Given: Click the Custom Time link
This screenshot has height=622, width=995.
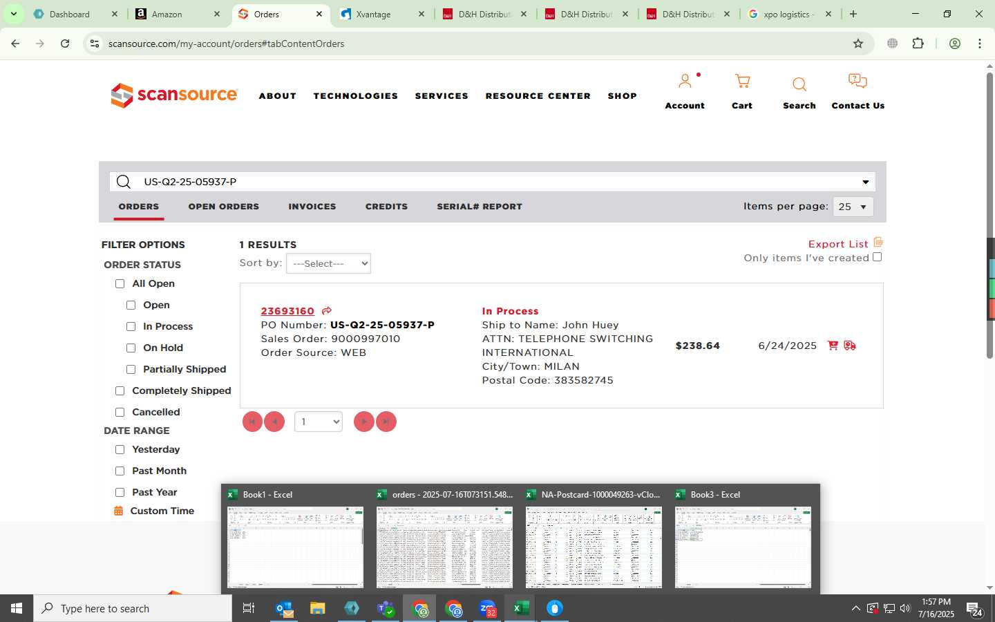Looking at the screenshot, I should (162, 511).
